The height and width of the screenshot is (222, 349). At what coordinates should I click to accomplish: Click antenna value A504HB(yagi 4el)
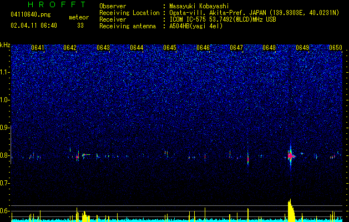click(196, 26)
